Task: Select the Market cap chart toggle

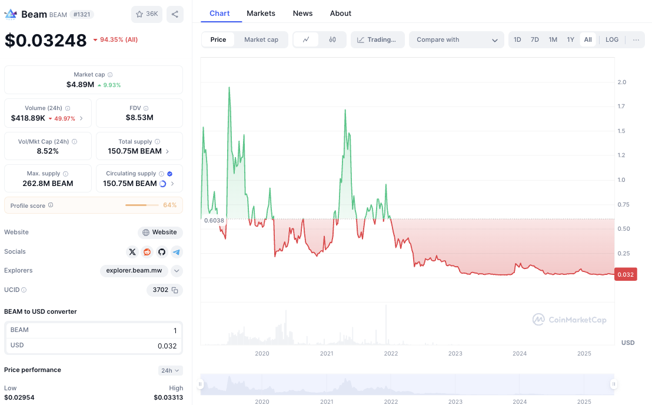Action: [x=261, y=39]
